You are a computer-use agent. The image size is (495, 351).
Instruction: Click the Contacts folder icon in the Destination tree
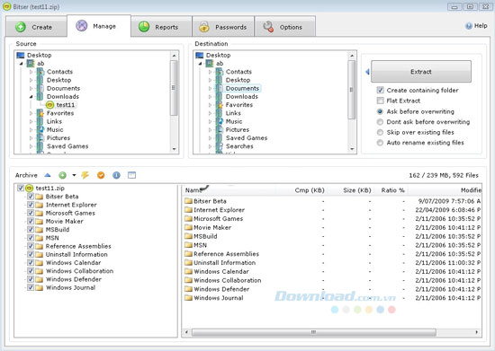coord(220,72)
